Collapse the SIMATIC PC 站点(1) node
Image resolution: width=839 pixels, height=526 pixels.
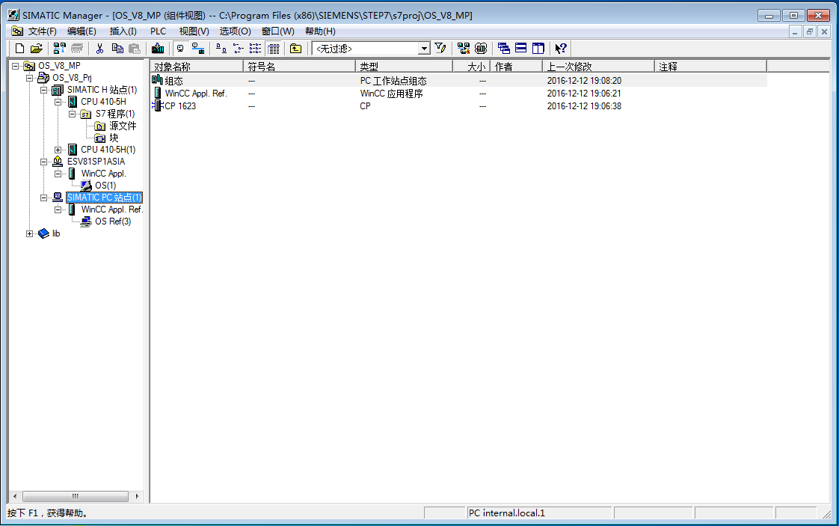point(44,198)
